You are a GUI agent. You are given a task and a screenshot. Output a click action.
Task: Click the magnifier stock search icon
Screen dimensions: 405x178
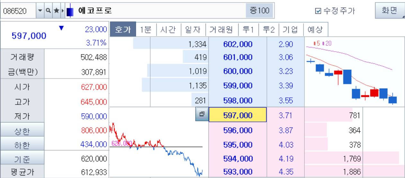(48, 11)
